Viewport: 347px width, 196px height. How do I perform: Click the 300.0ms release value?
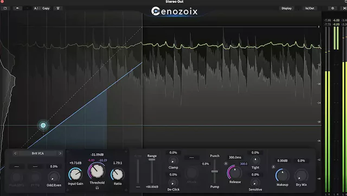(x=235, y=158)
